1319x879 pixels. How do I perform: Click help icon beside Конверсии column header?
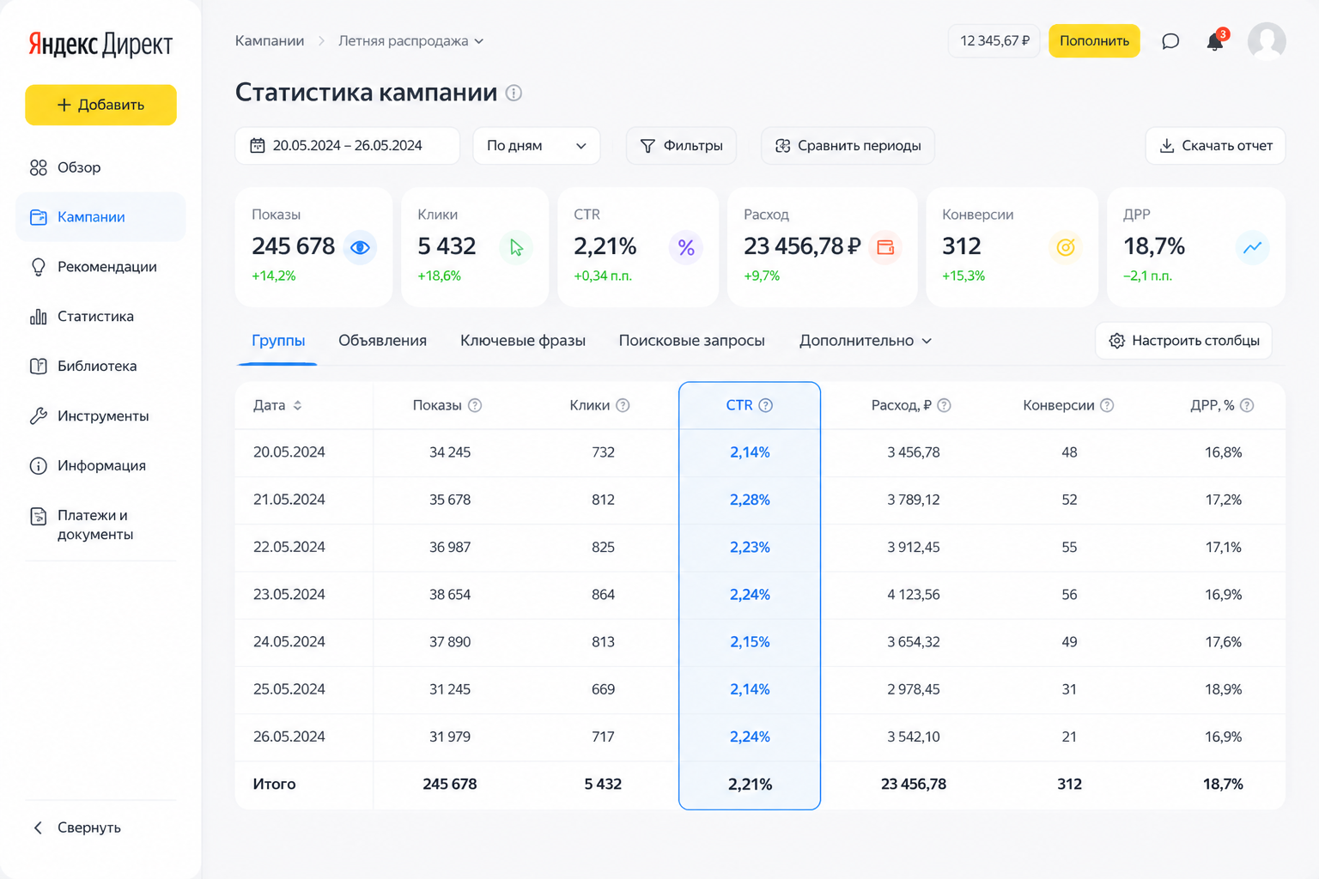pyautogui.click(x=1107, y=405)
